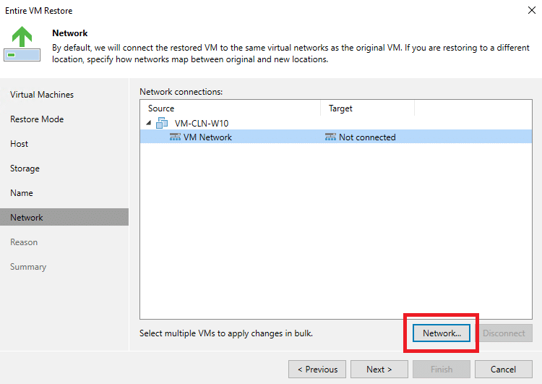
Task: Cancel the restore wizard
Action: [x=503, y=369]
